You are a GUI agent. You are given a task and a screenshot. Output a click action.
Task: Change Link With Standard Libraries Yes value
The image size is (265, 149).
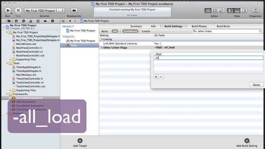(x=157, y=43)
